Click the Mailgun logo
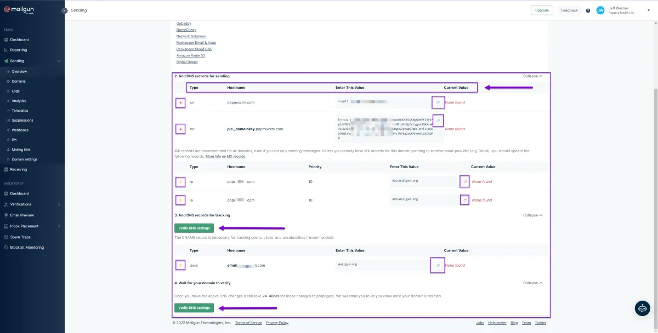The height and width of the screenshot is (333, 658). pyautogui.click(x=19, y=10)
